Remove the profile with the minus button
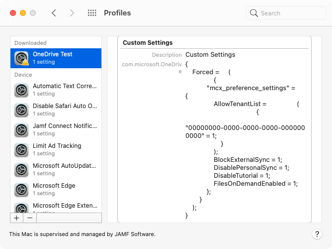 coord(30,218)
